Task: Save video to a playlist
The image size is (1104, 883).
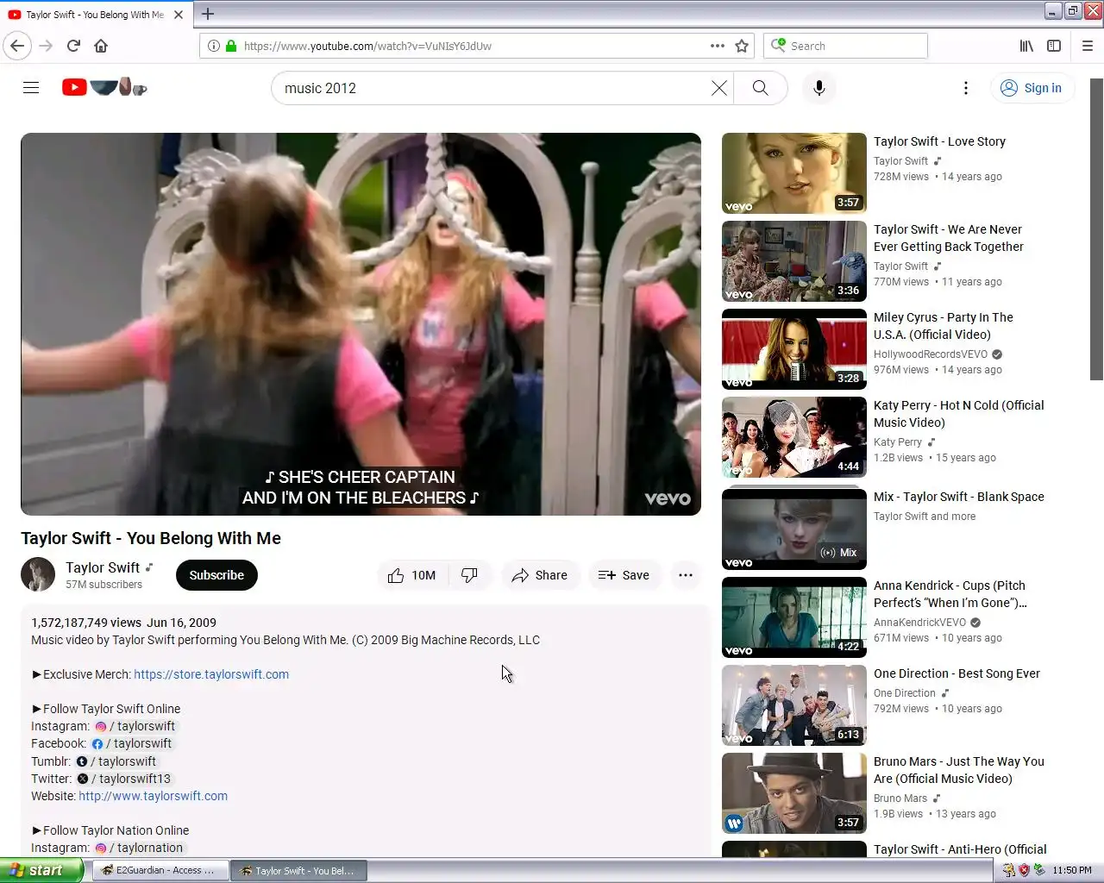Action: point(624,575)
